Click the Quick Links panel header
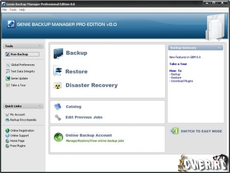The height and width of the screenshot is (173, 230). [x=23, y=106]
